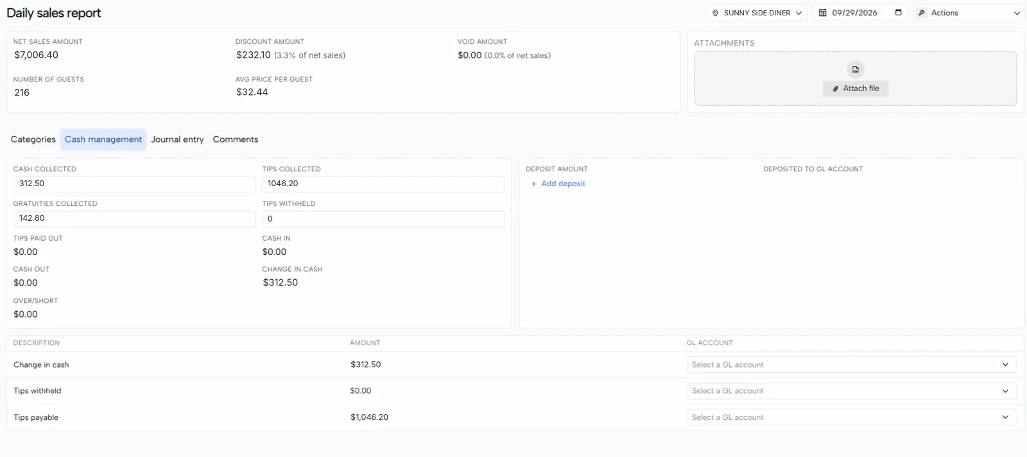The image size is (1027, 457).
Task: Click the number of guests value 216
Action: (x=22, y=92)
